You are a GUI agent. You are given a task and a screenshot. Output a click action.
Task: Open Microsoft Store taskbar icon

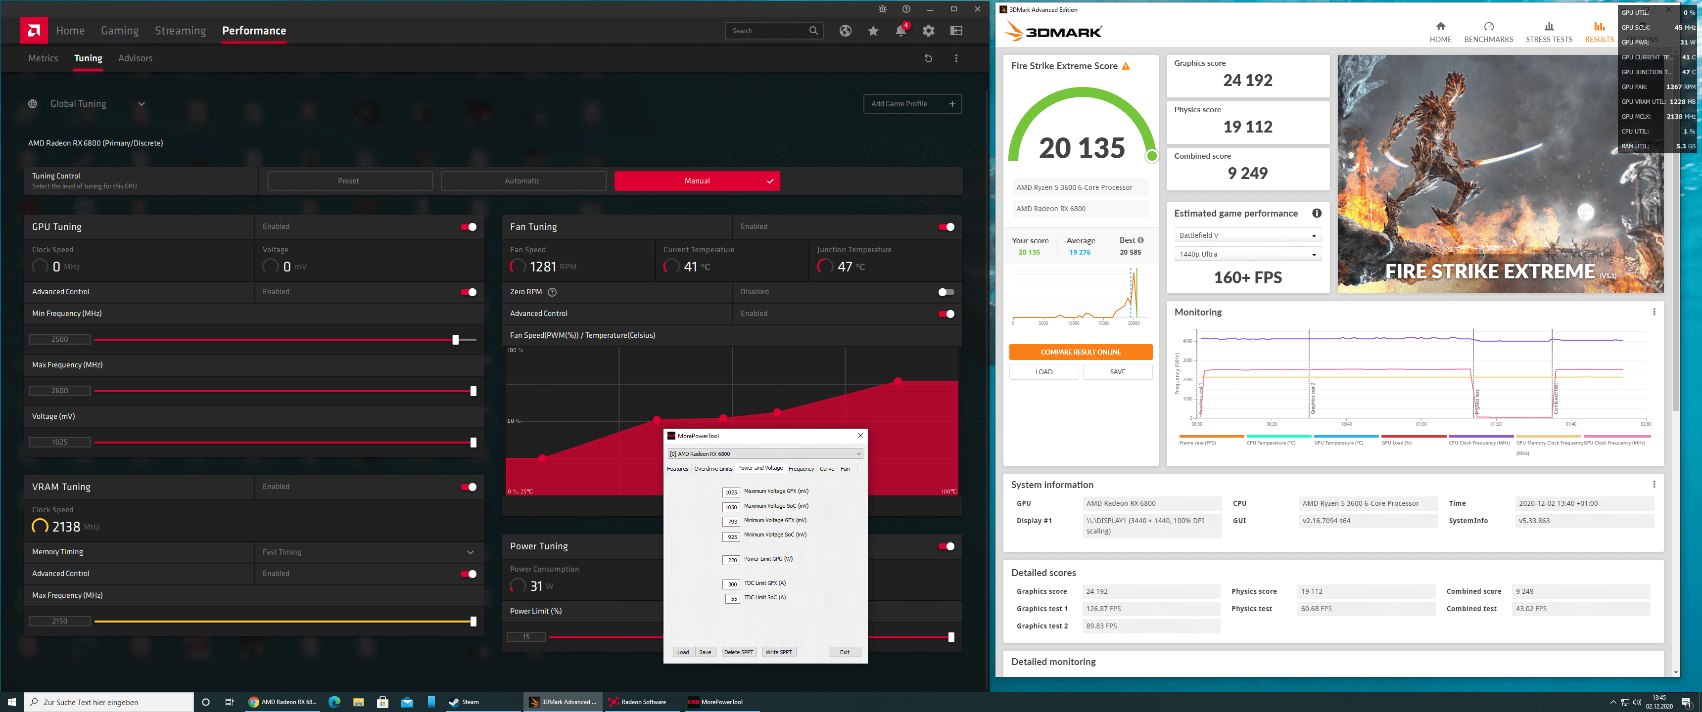[382, 702]
